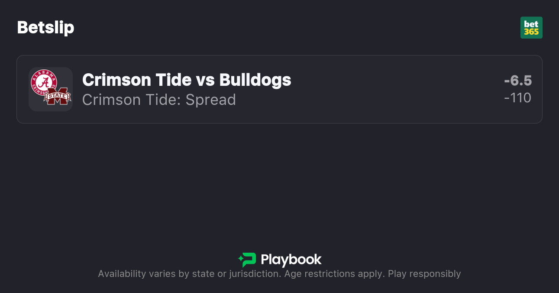This screenshot has height=293, width=559.
Task: Tap the white 'bet' text in logo
Action: tap(531, 24)
